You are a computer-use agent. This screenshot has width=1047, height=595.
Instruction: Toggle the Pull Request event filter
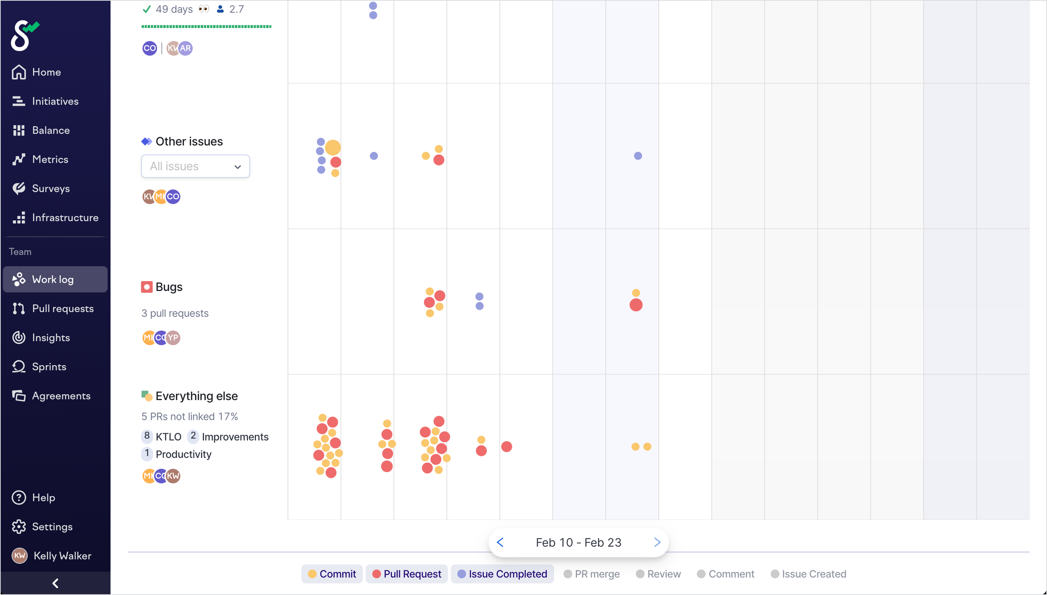[x=407, y=574]
